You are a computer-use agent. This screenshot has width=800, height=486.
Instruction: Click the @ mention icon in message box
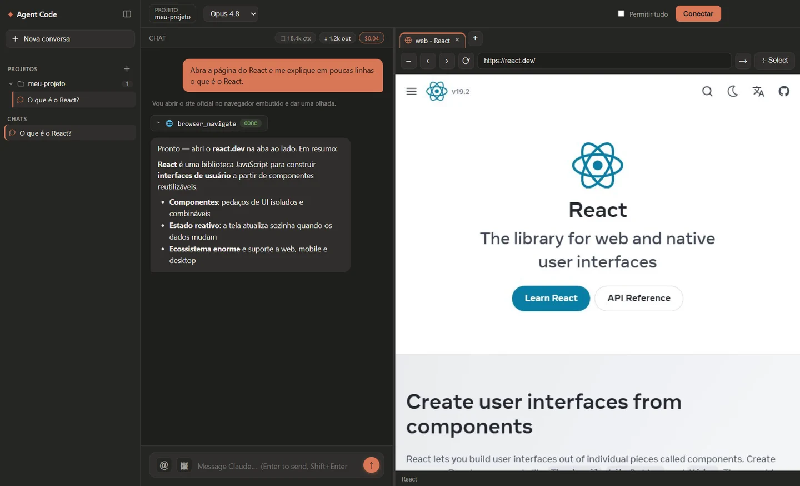pyautogui.click(x=164, y=465)
